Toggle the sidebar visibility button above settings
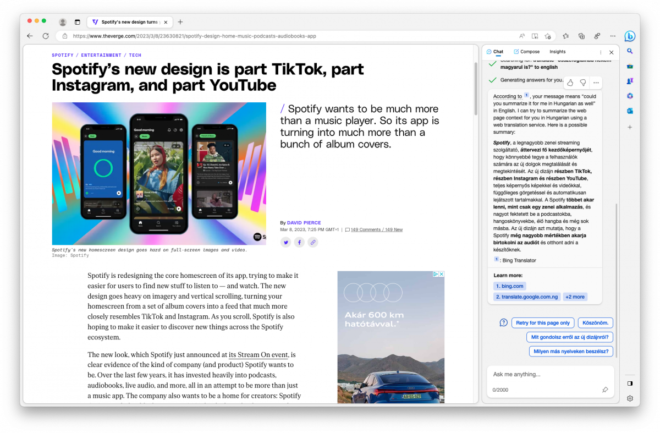Screen dimensions: 660x433 point(630,383)
